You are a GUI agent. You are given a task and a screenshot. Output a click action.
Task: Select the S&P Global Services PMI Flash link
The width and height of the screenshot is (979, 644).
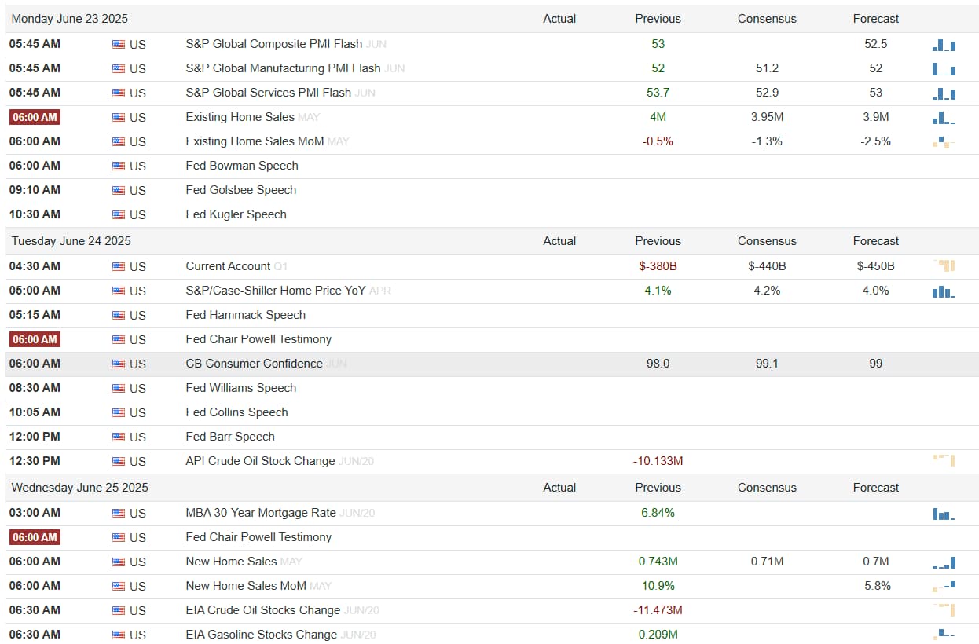(x=268, y=93)
